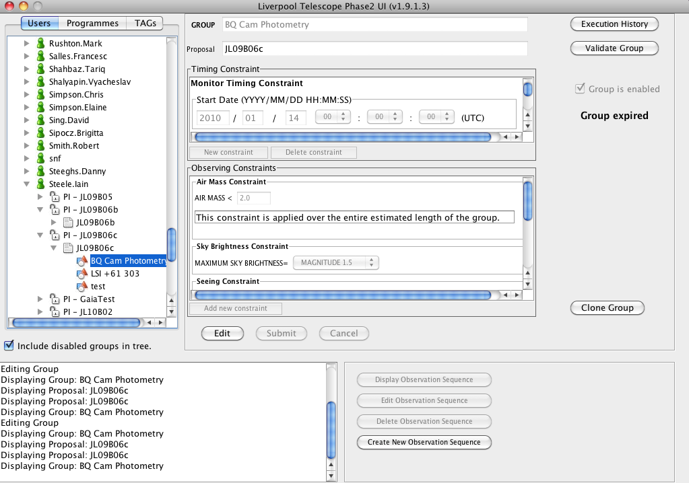Collapse the Steele.Iain user node
689x483 pixels.
(27, 184)
